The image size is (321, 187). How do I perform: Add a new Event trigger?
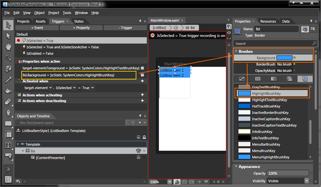coord(37,28)
